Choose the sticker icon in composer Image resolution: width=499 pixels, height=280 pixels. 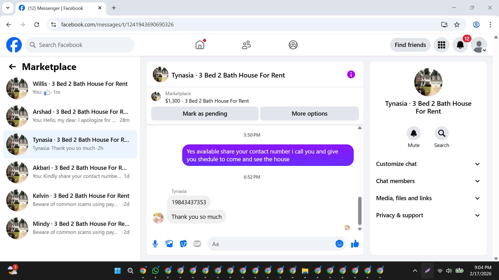tap(183, 244)
